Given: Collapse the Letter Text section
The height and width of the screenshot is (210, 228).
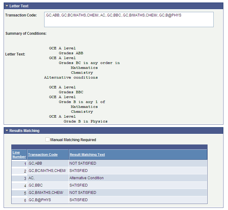Looking at the screenshot, I should tap(7, 6).
